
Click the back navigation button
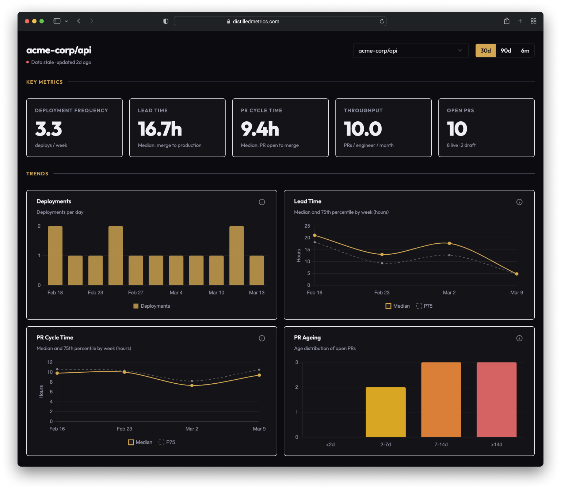coord(79,21)
